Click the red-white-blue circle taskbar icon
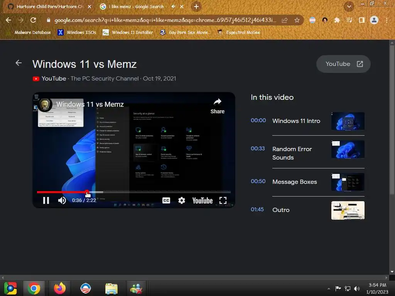Screen dimensions: 395x296 click(x=85, y=288)
